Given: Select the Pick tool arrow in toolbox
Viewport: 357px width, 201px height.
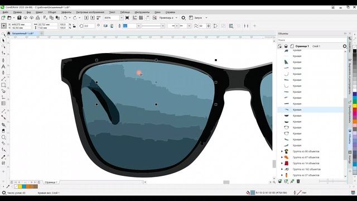Looking at the screenshot, I should coord(3,41).
